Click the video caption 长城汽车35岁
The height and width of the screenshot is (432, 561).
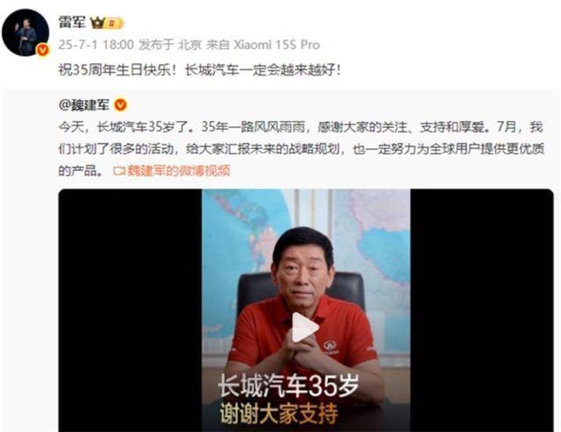click(288, 386)
